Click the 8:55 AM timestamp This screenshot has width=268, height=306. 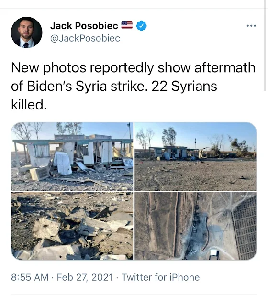pyautogui.click(x=30, y=277)
